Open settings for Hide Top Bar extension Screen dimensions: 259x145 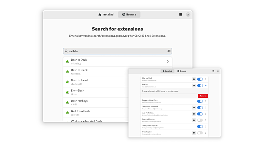194,133
